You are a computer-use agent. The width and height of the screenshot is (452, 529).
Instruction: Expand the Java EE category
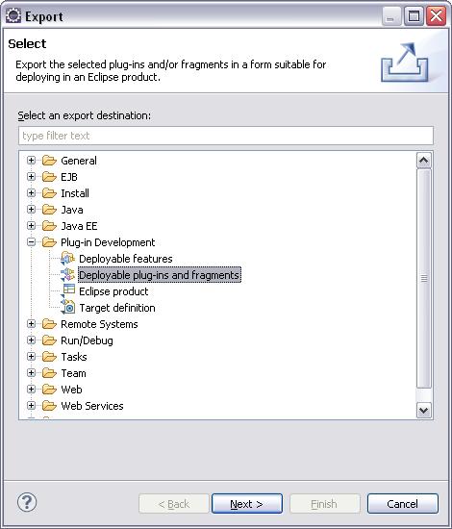tap(31, 226)
